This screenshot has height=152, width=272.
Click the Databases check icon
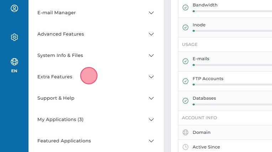[185, 101]
